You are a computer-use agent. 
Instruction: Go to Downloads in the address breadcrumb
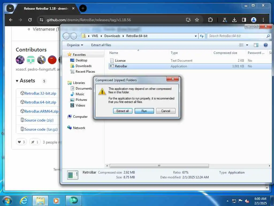[112, 36]
